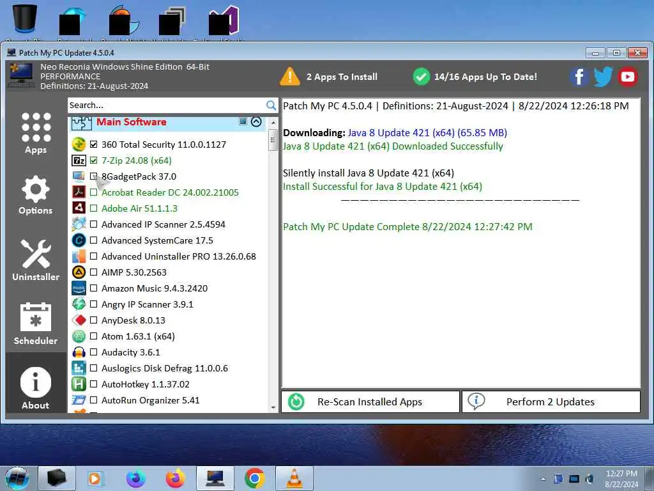
Task: Open the Apps section in sidebar
Action: click(36, 133)
